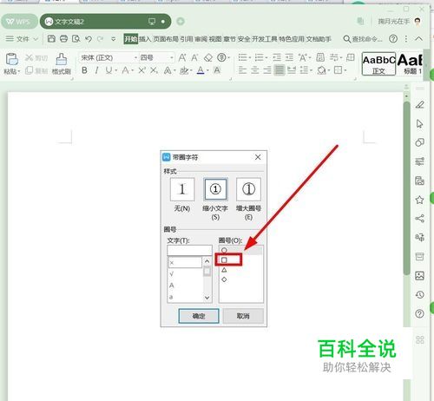Click inside the 文字(T) input field
The width and height of the screenshot is (434, 401).
pos(189,250)
